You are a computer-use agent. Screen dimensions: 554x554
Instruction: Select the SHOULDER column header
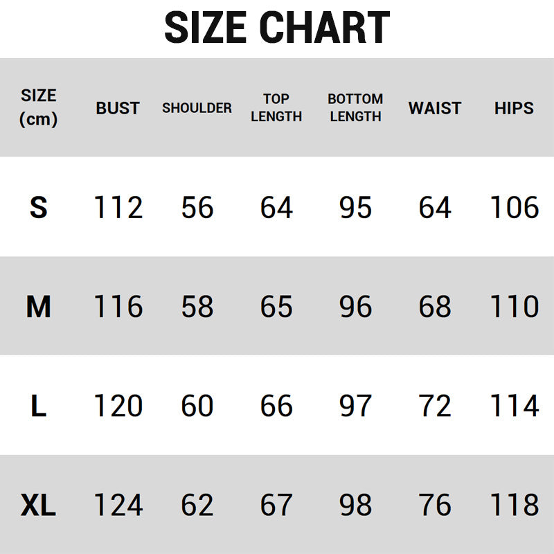pyautogui.click(x=197, y=108)
